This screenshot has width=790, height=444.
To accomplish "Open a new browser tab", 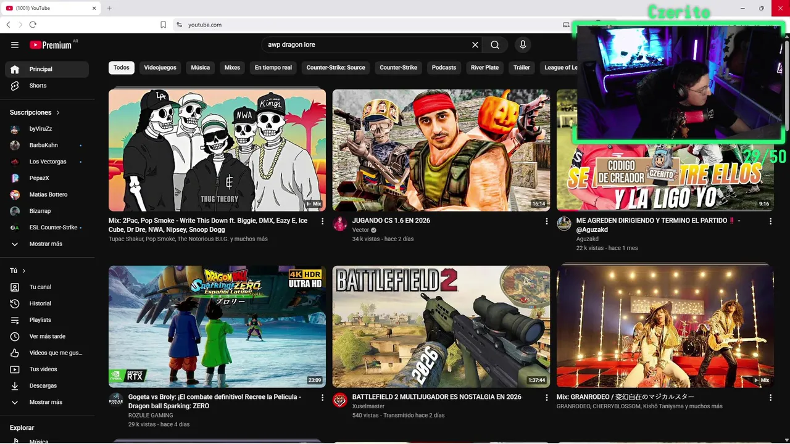I will (109, 8).
